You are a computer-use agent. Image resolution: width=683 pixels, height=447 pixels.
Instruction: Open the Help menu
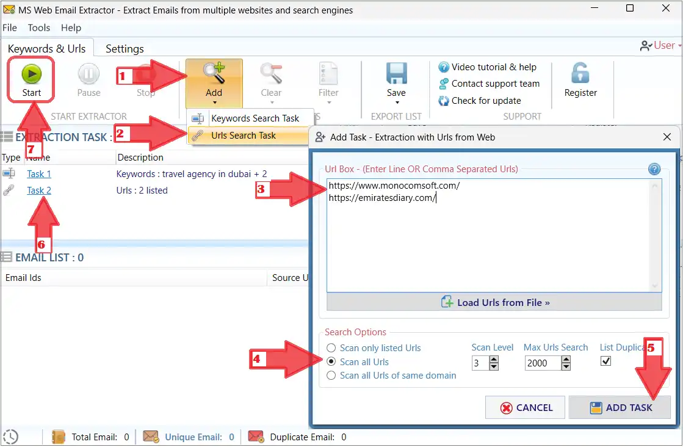(71, 28)
